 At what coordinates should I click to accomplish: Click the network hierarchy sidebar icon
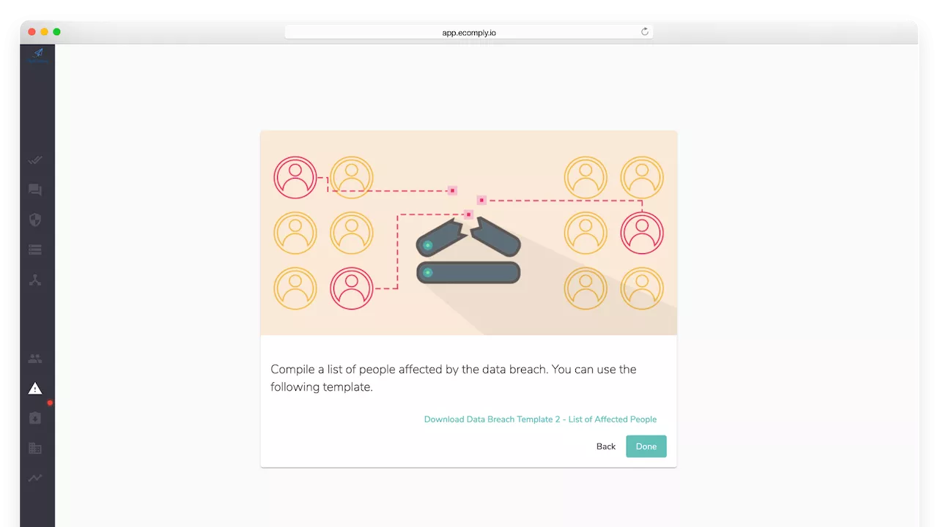pos(35,280)
